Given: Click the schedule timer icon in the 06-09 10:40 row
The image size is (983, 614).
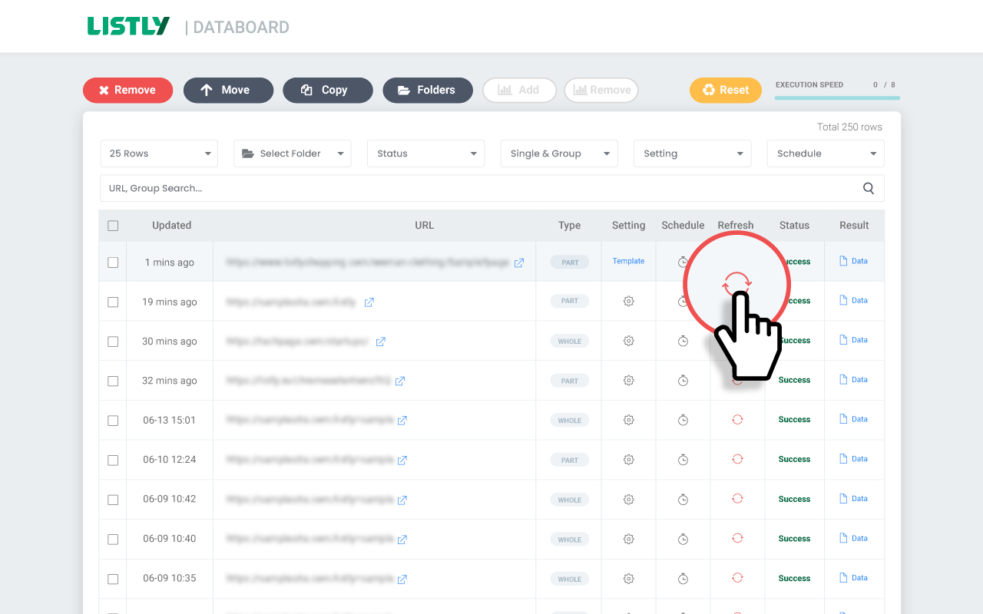Looking at the screenshot, I should point(683,539).
